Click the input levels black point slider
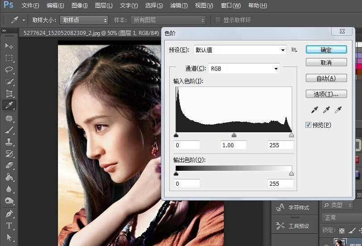Viewport: 362px width, 246px height. [x=176, y=135]
